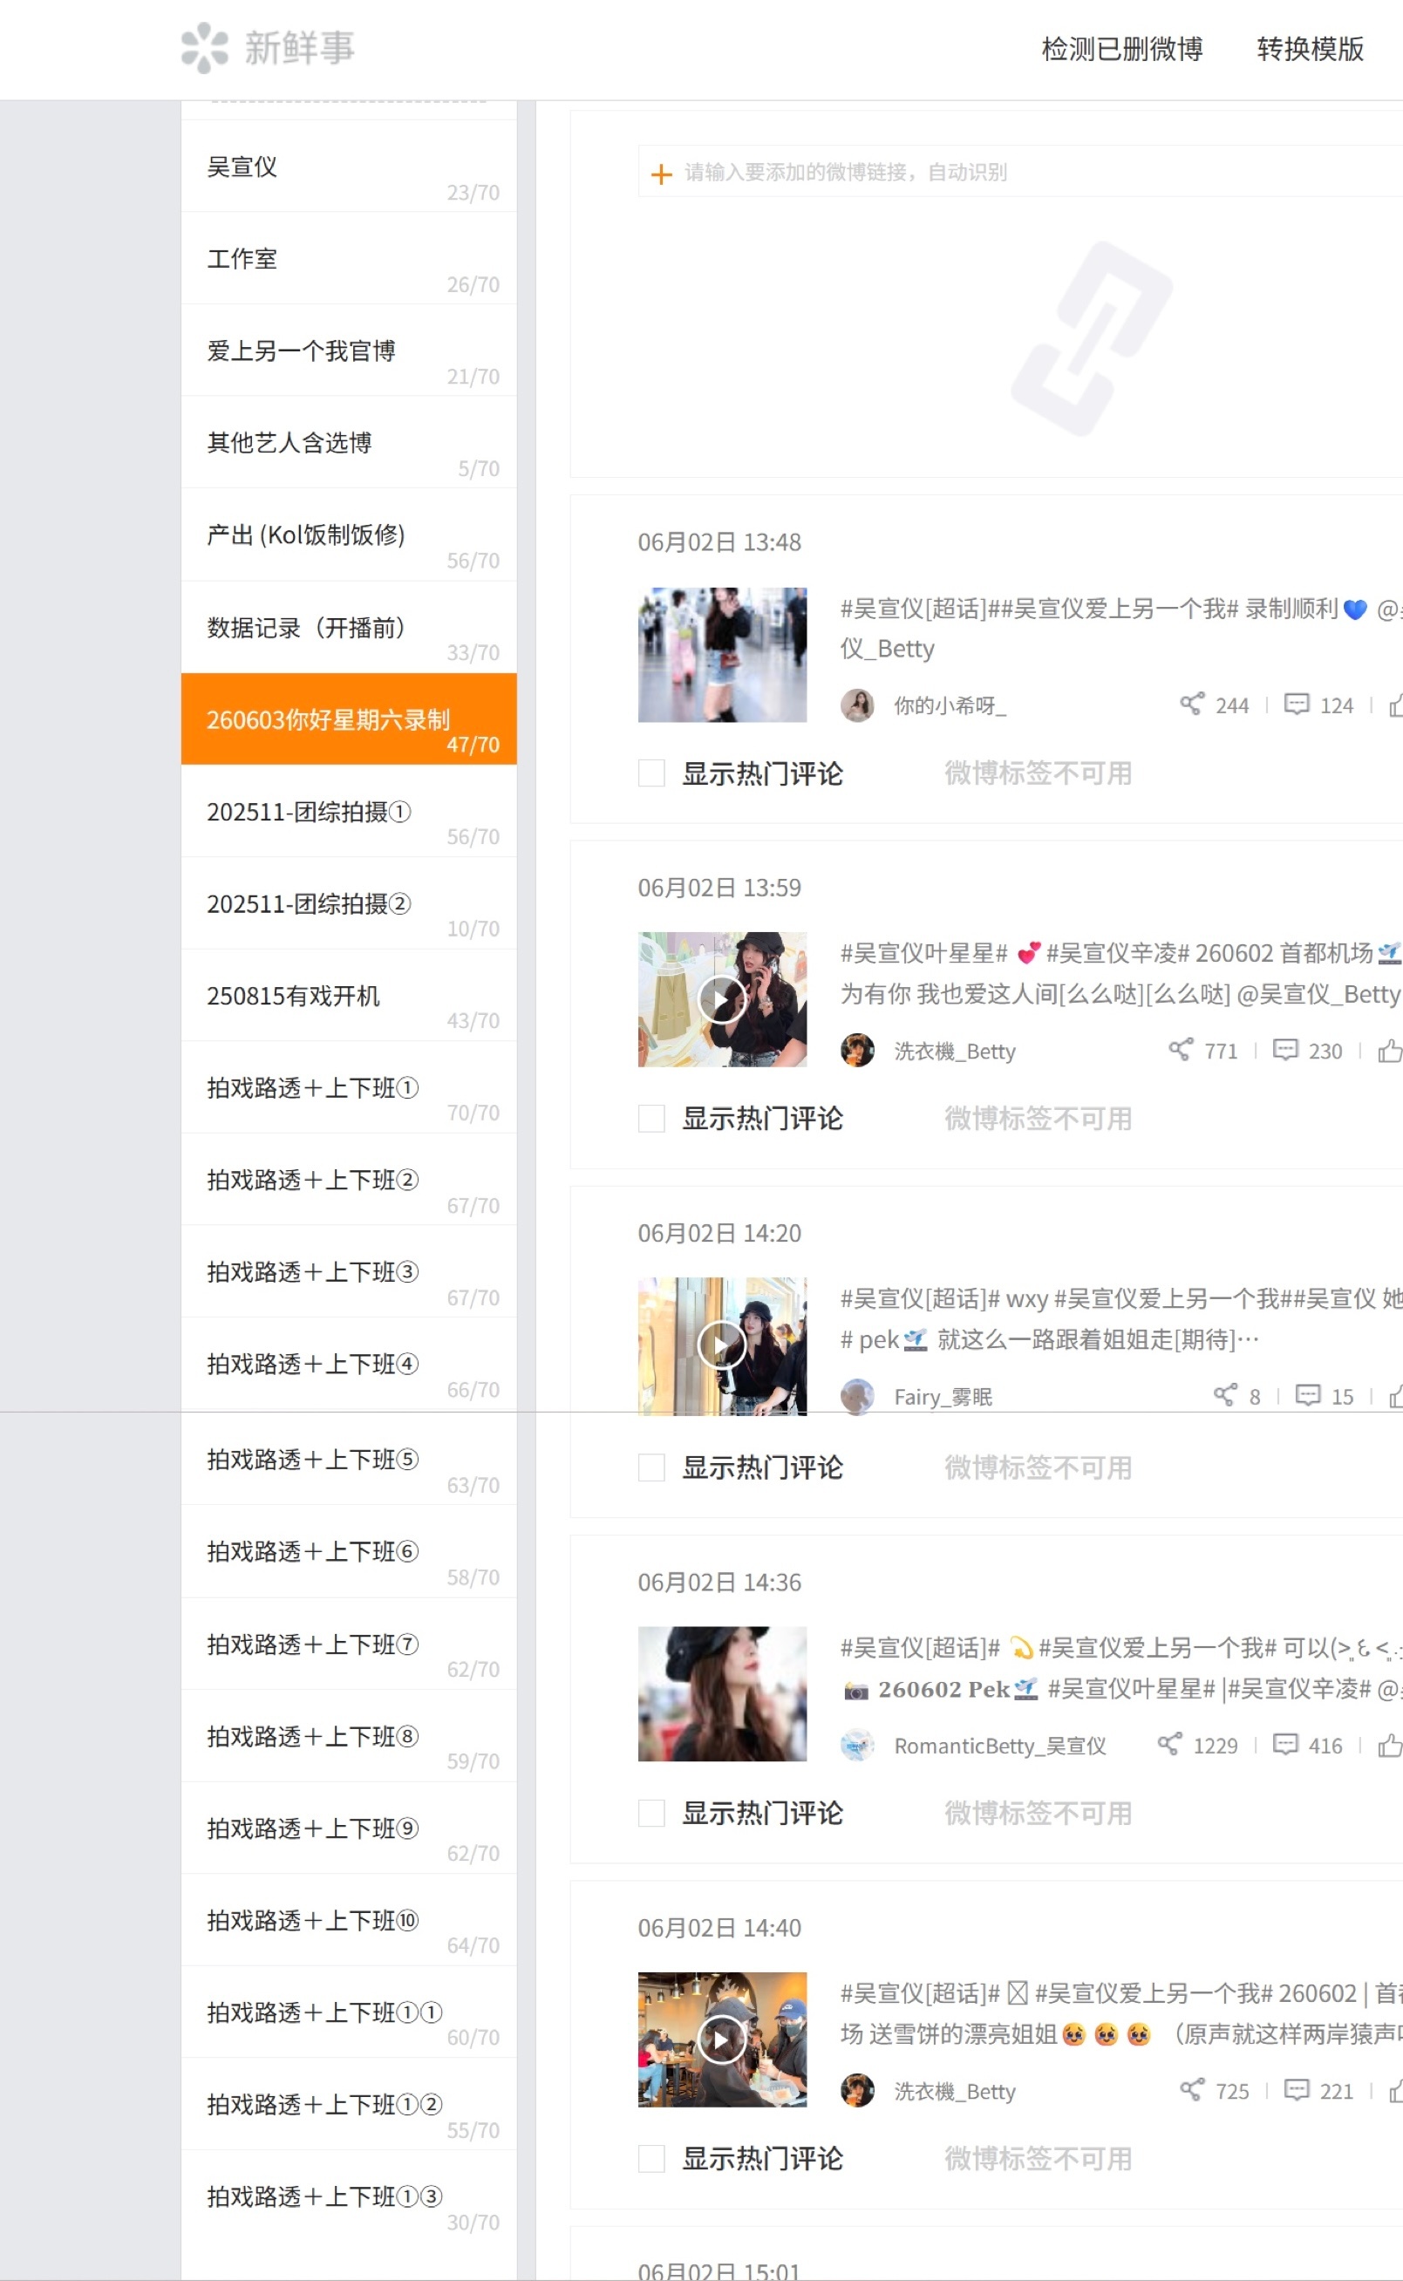This screenshot has width=1403, height=2281.
Task: Enable 显示热门评论 for 13:59 post
Action: 651,1119
